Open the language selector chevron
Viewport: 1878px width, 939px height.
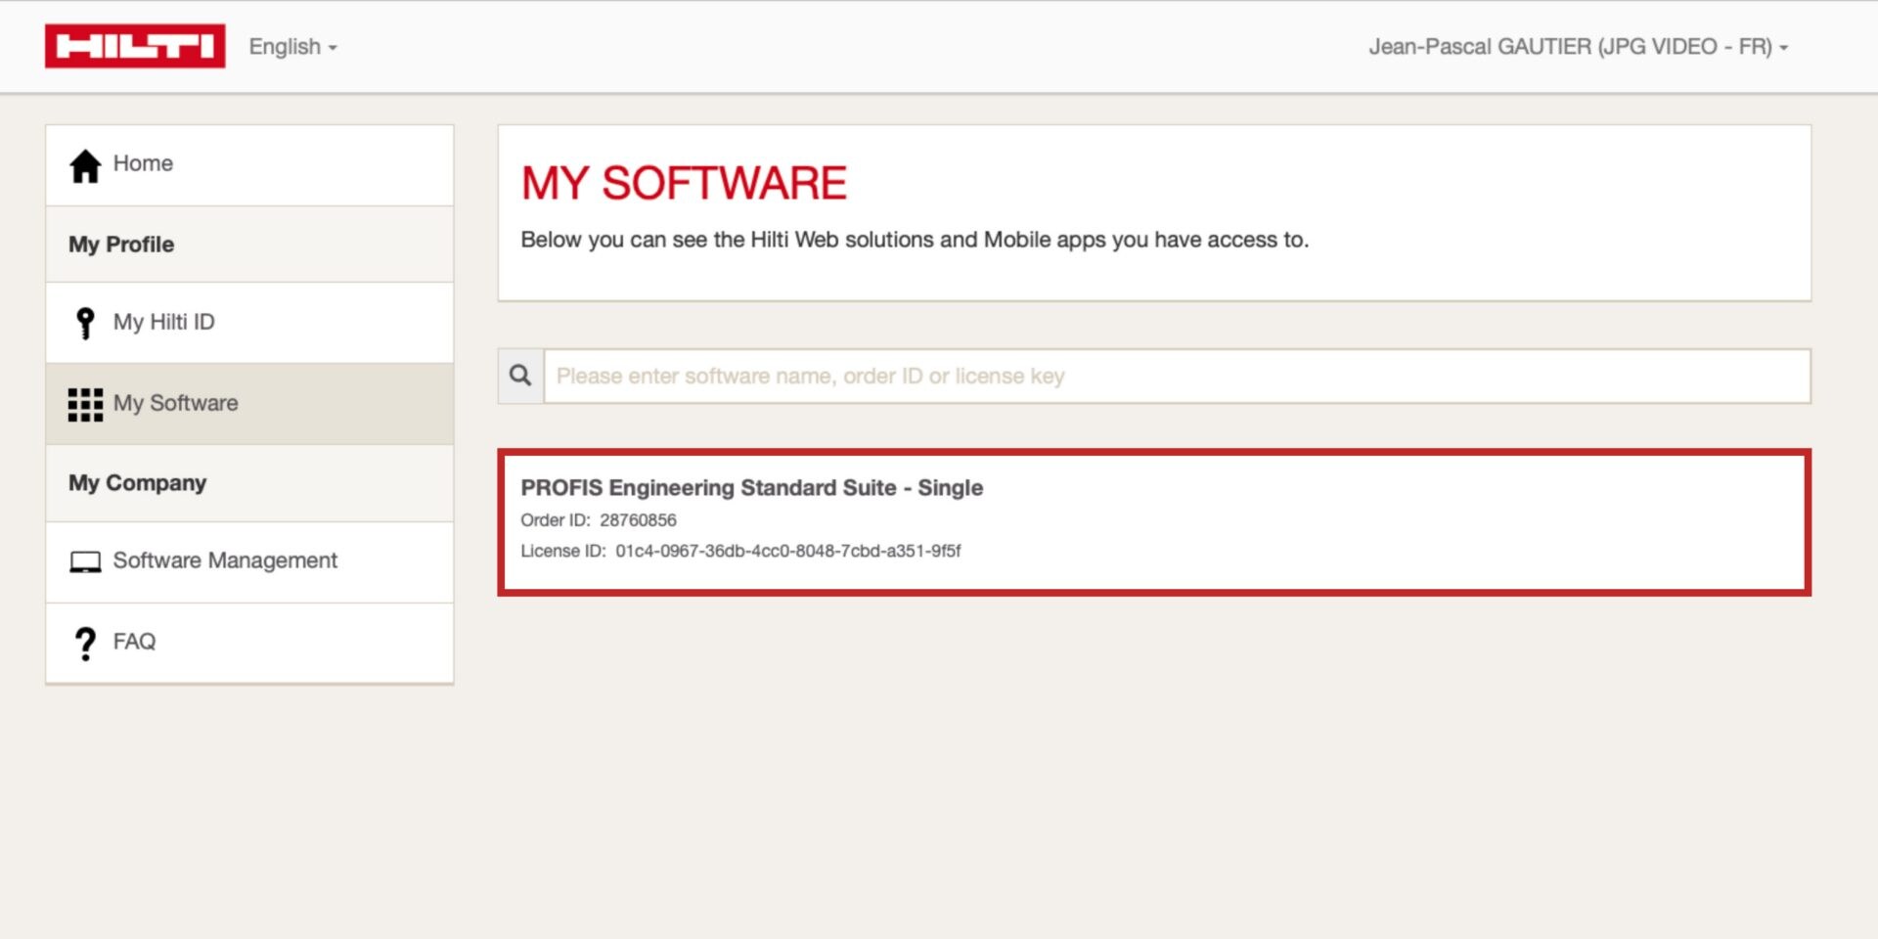click(x=333, y=48)
